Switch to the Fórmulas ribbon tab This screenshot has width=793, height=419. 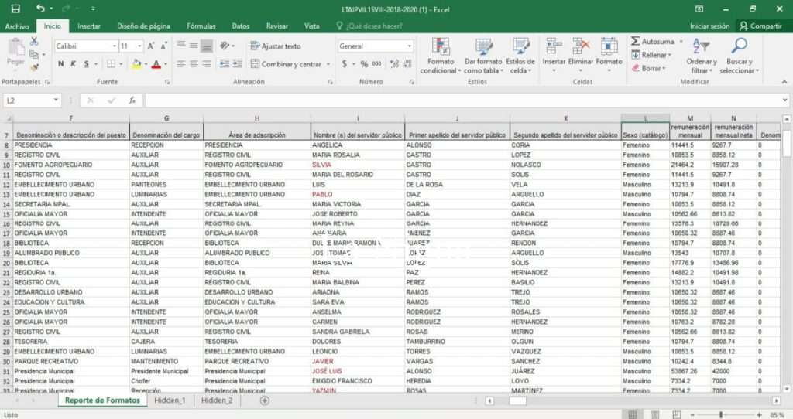point(201,26)
